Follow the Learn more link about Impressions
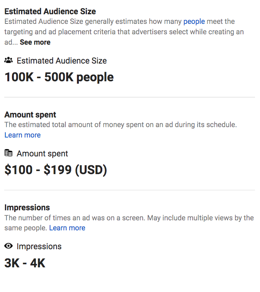The height and width of the screenshot is (292, 260). click(x=67, y=228)
